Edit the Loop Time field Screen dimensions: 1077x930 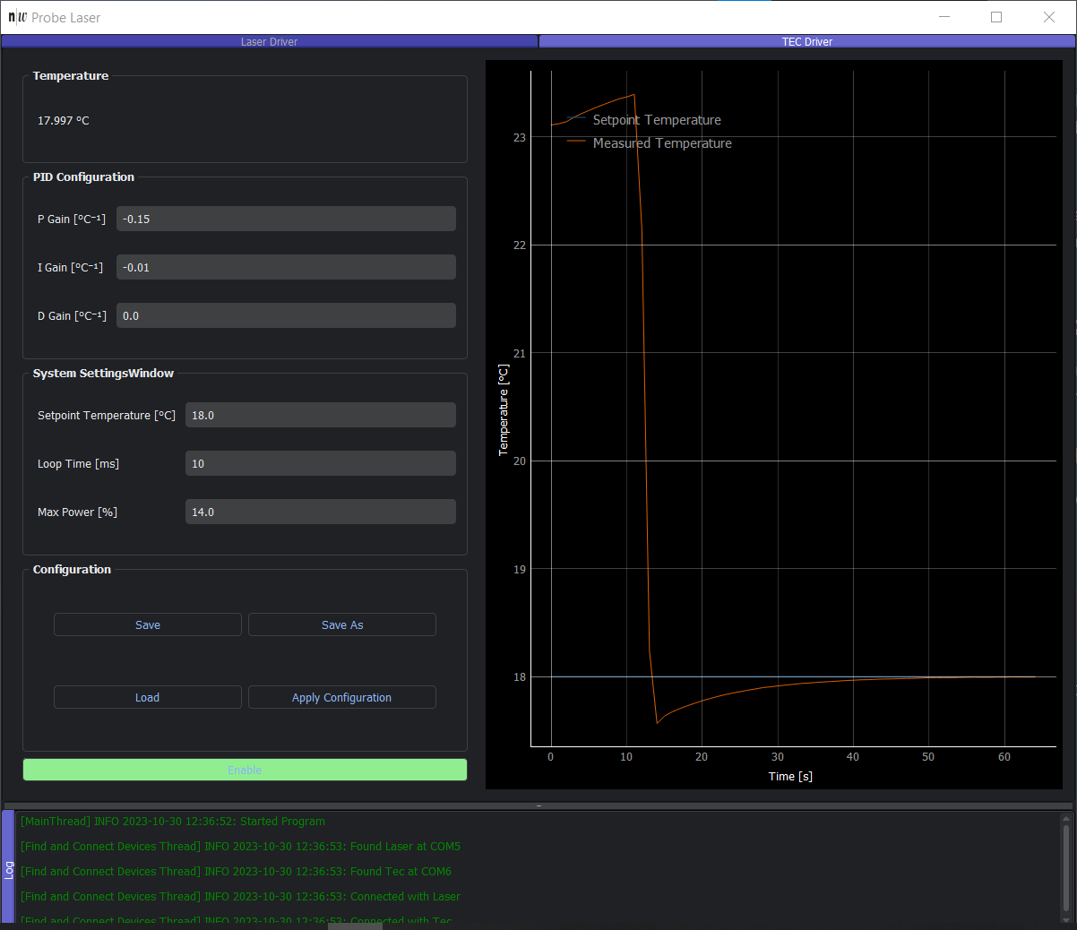coord(320,463)
